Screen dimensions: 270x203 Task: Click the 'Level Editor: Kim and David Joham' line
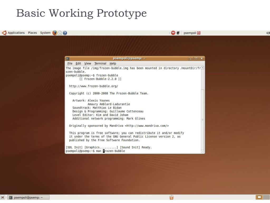(100, 115)
